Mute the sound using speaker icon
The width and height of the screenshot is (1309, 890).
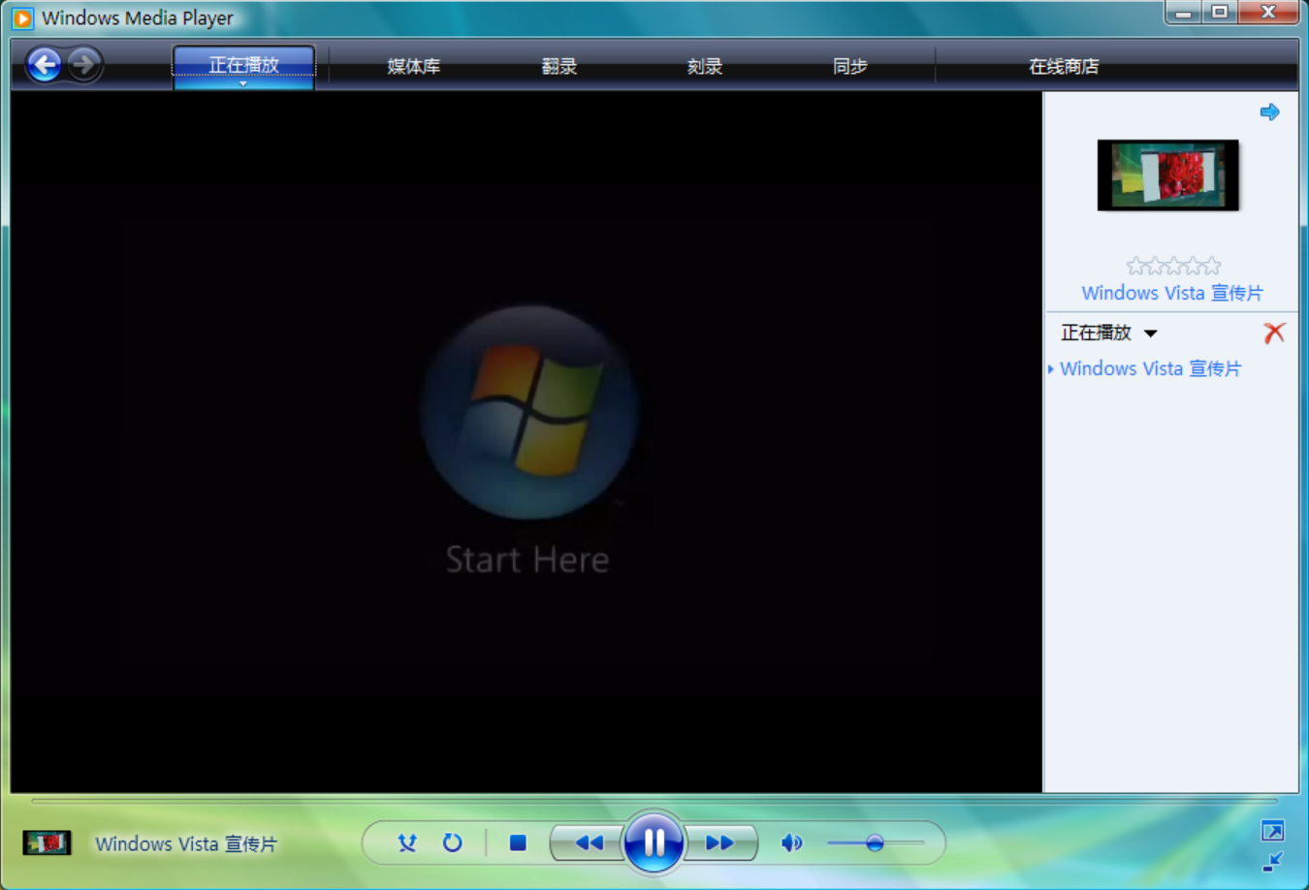point(791,843)
